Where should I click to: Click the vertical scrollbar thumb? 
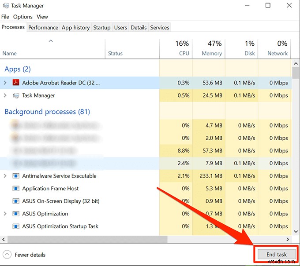(x=296, y=73)
